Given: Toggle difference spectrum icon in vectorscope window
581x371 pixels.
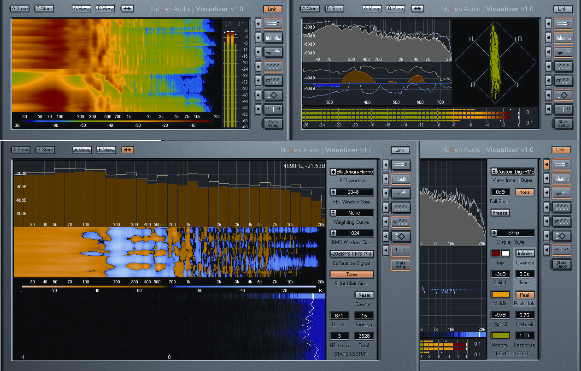Looking at the screenshot, I should coord(563,52).
